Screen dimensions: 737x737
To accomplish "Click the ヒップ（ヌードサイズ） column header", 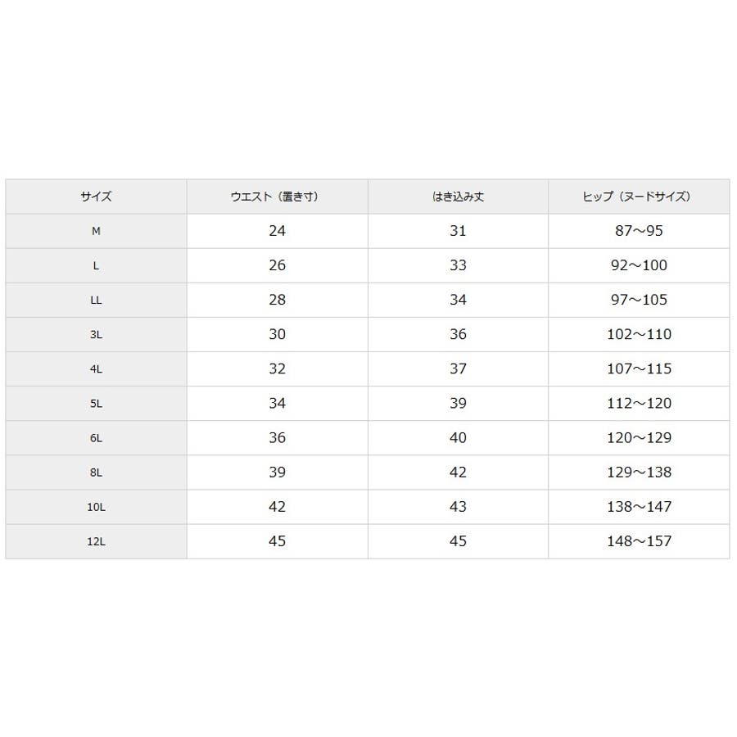I will 638,197.
